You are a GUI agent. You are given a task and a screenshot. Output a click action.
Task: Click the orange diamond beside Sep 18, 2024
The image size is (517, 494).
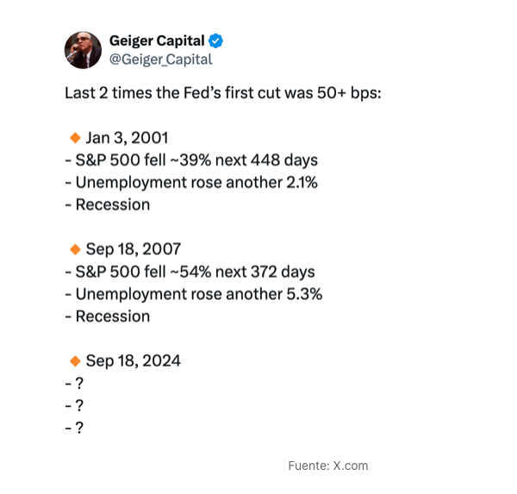[75, 360]
